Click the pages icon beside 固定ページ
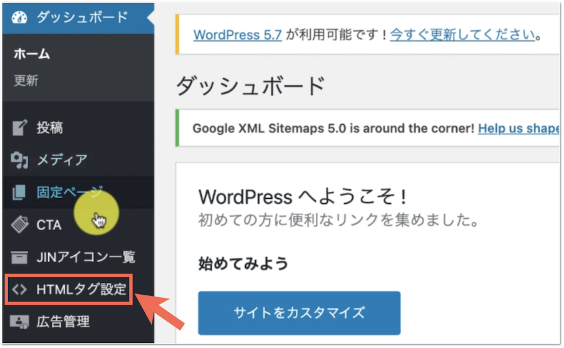564x348 pixels. click(20, 192)
